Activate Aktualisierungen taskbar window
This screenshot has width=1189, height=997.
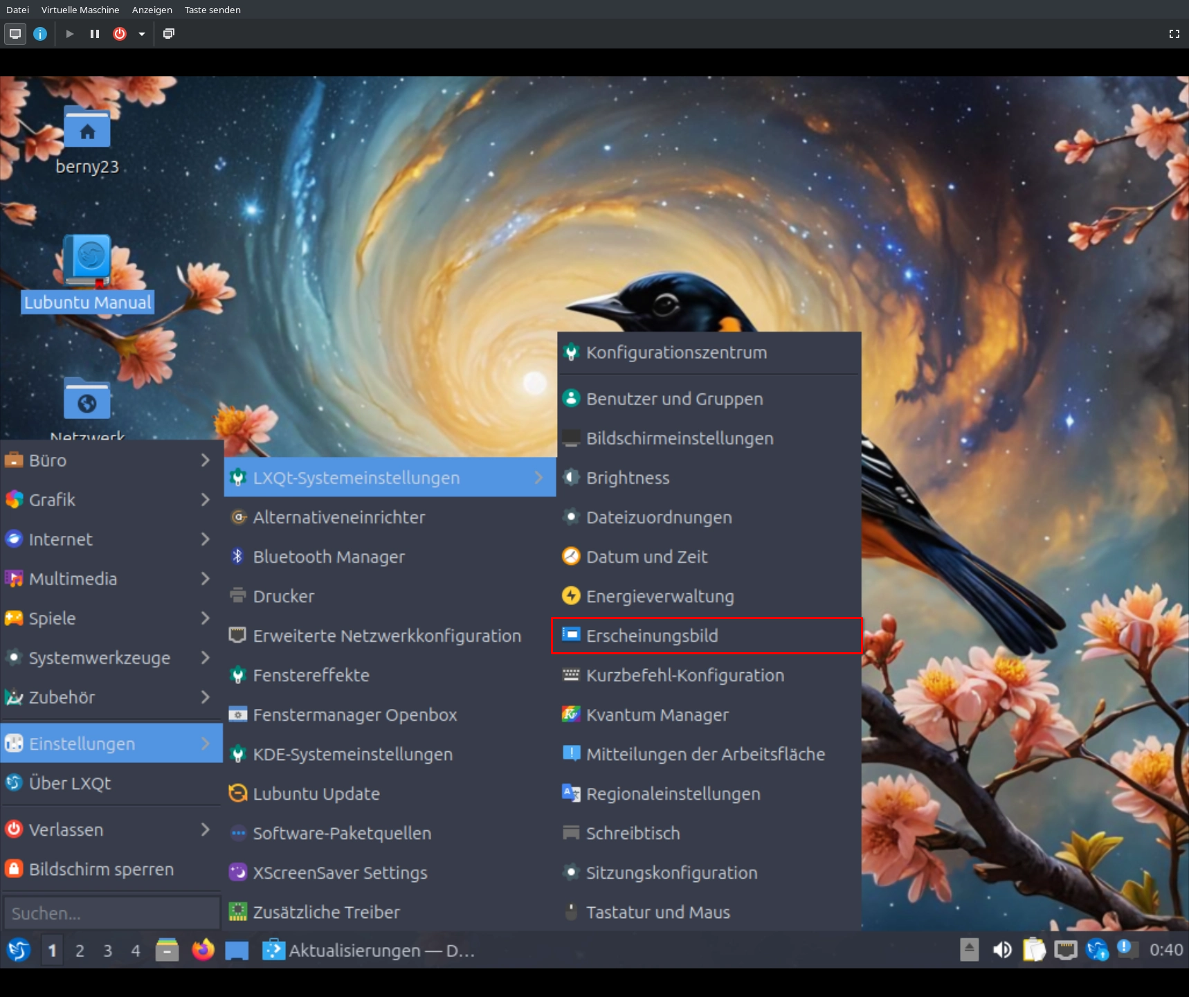pos(369,951)
